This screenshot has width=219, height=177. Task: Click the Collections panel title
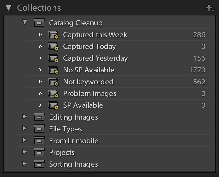click(39, 8)
